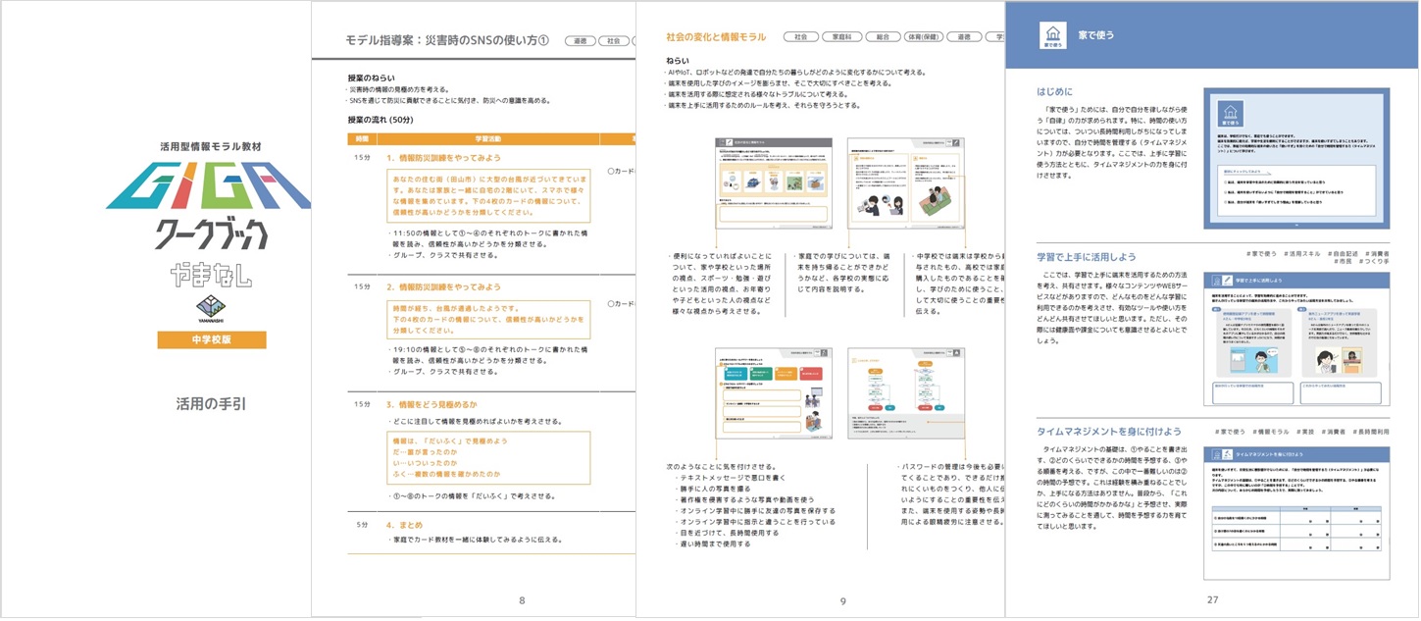Click the 授業のねらい heading

372,77
